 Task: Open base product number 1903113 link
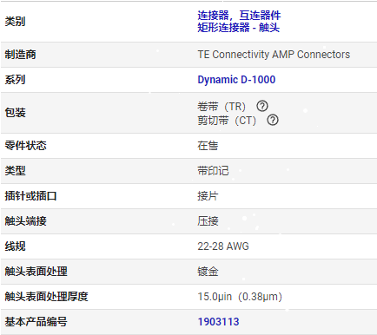coord(218,322)
